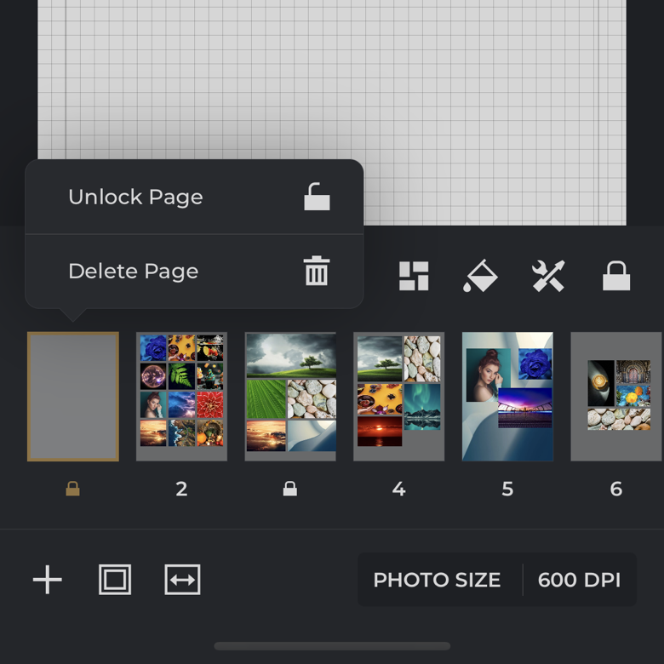This screenshot has width=664, height=664.
Task: Open the layout templates grid icon
Action: [414, 276]
